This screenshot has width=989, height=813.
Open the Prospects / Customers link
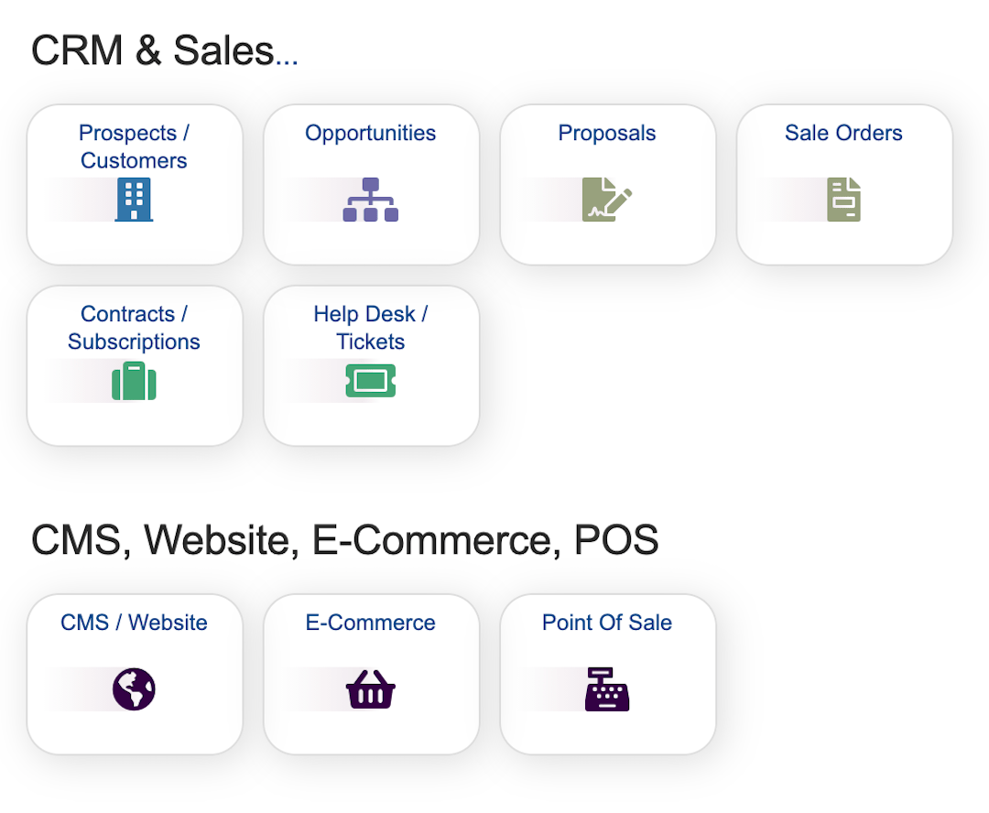[x=134, y=146]
